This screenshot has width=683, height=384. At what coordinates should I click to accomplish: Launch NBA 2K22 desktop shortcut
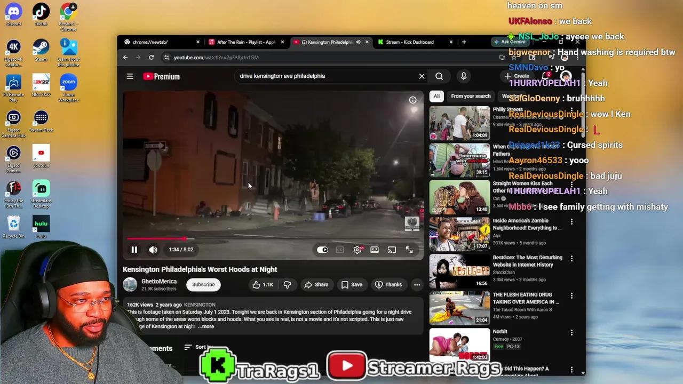click(x=41, y=85)
